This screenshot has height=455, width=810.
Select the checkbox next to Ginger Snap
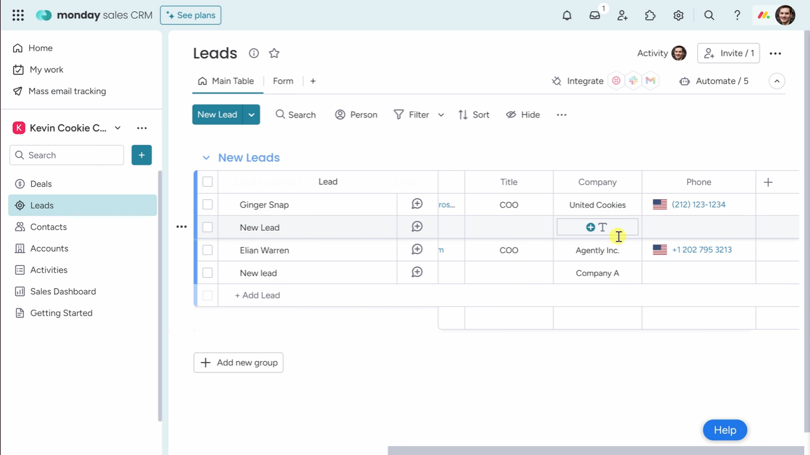click(207, 204)
